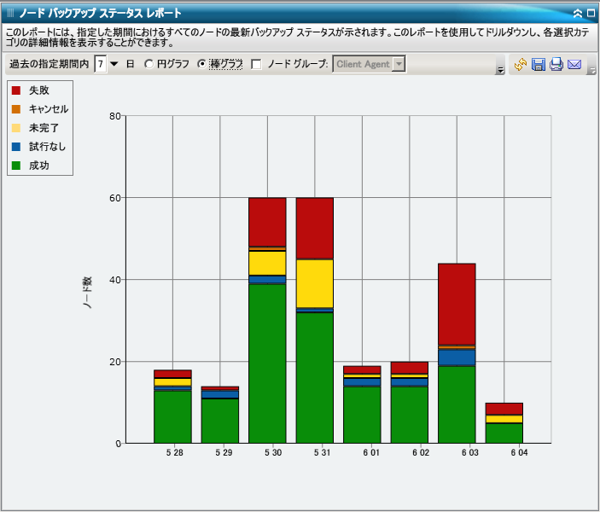Click the 成功 legend label
The image size is (600, 512).
coord(39,166)
